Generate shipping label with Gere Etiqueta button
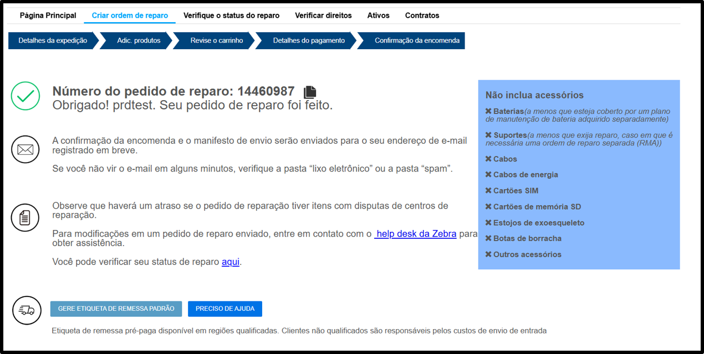This screenshot has height=354, width=704. click(x=116, y=309)
